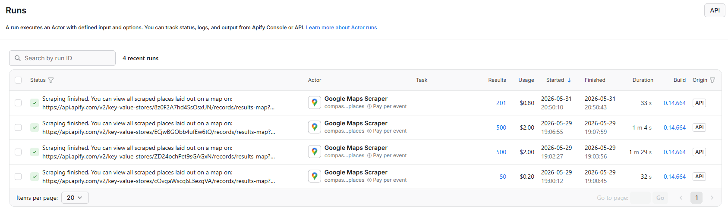Click the API origin badge in first row
Image resolution: width=728 pixels, height=211 pixels.
point(699,103)
